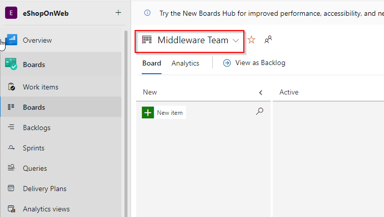This screenshot has height=217, width=384.
Task: Favorite the Middleware Team board with star
Action: tap(251, 40)
